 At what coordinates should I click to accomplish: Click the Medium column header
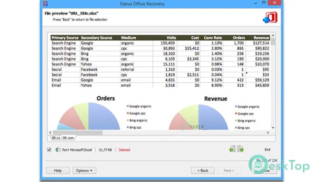pos(129,38)
